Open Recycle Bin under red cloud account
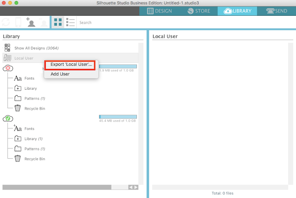Image resolution: width=296 pixels, height=198 pixels. click(x=35, y=109)
